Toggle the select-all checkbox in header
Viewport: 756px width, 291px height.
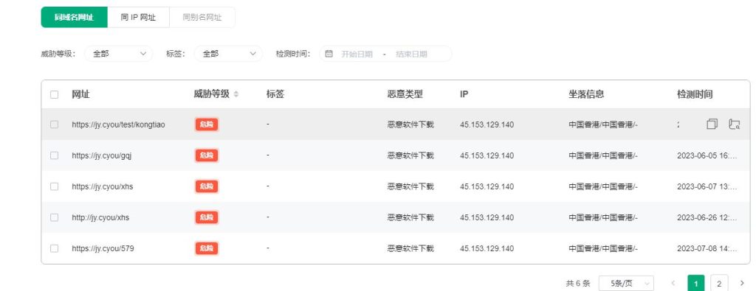pos(54,94)
